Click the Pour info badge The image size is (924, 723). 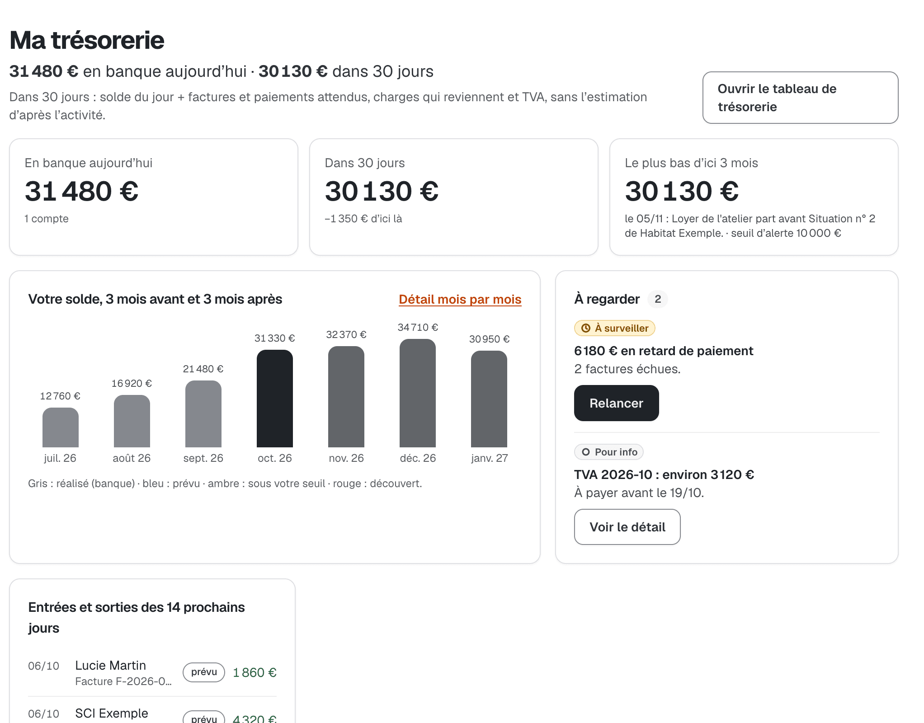pyautogui.click(x=608, y=452)
